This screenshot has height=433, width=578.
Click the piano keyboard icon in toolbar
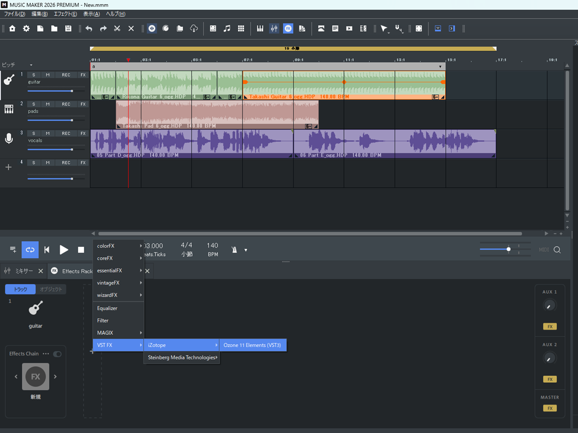260,29
